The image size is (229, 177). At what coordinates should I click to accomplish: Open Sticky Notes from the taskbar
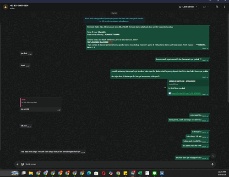[125, 173]
